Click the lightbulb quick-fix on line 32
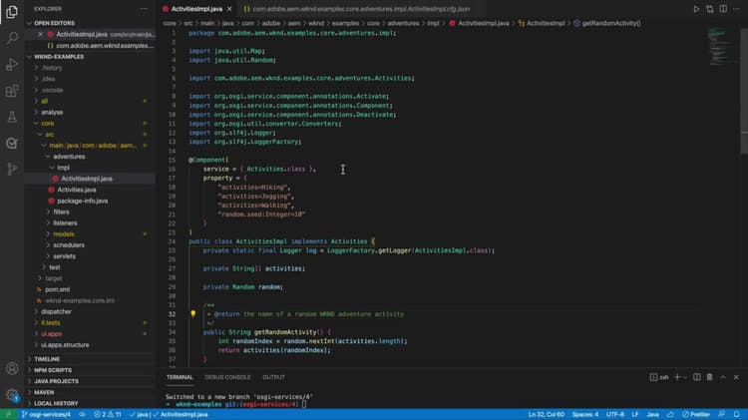Viewport: 748px width, 420px height. [x=192, y=313]
